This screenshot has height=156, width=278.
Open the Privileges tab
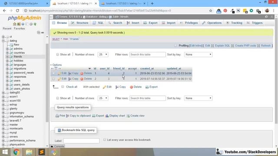tap(189, 23)
